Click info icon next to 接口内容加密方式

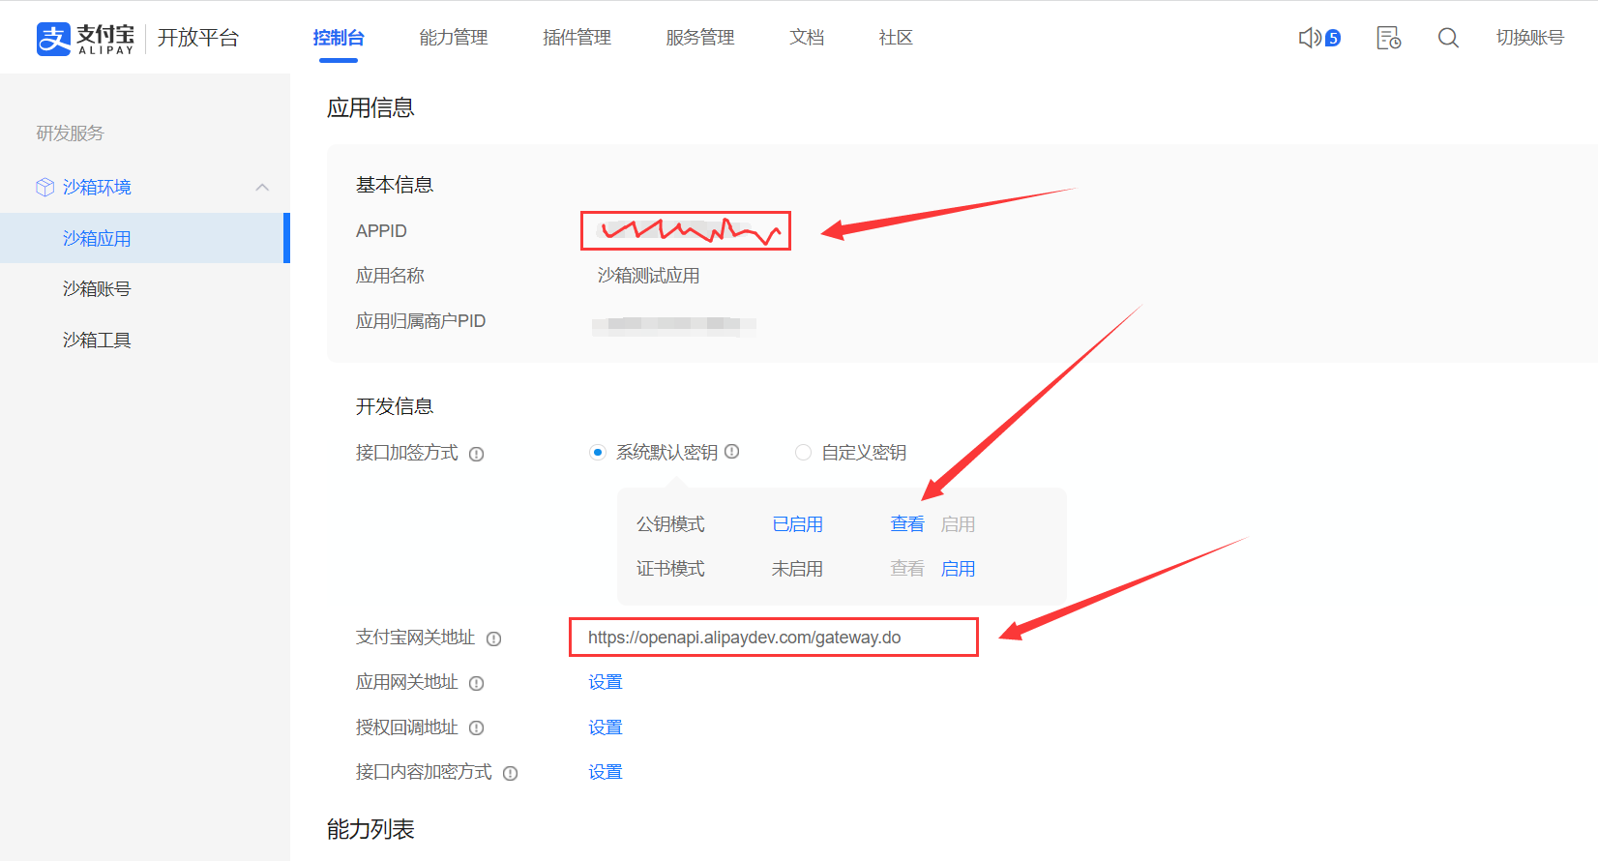pyautogui.click(x=510, y=773)
